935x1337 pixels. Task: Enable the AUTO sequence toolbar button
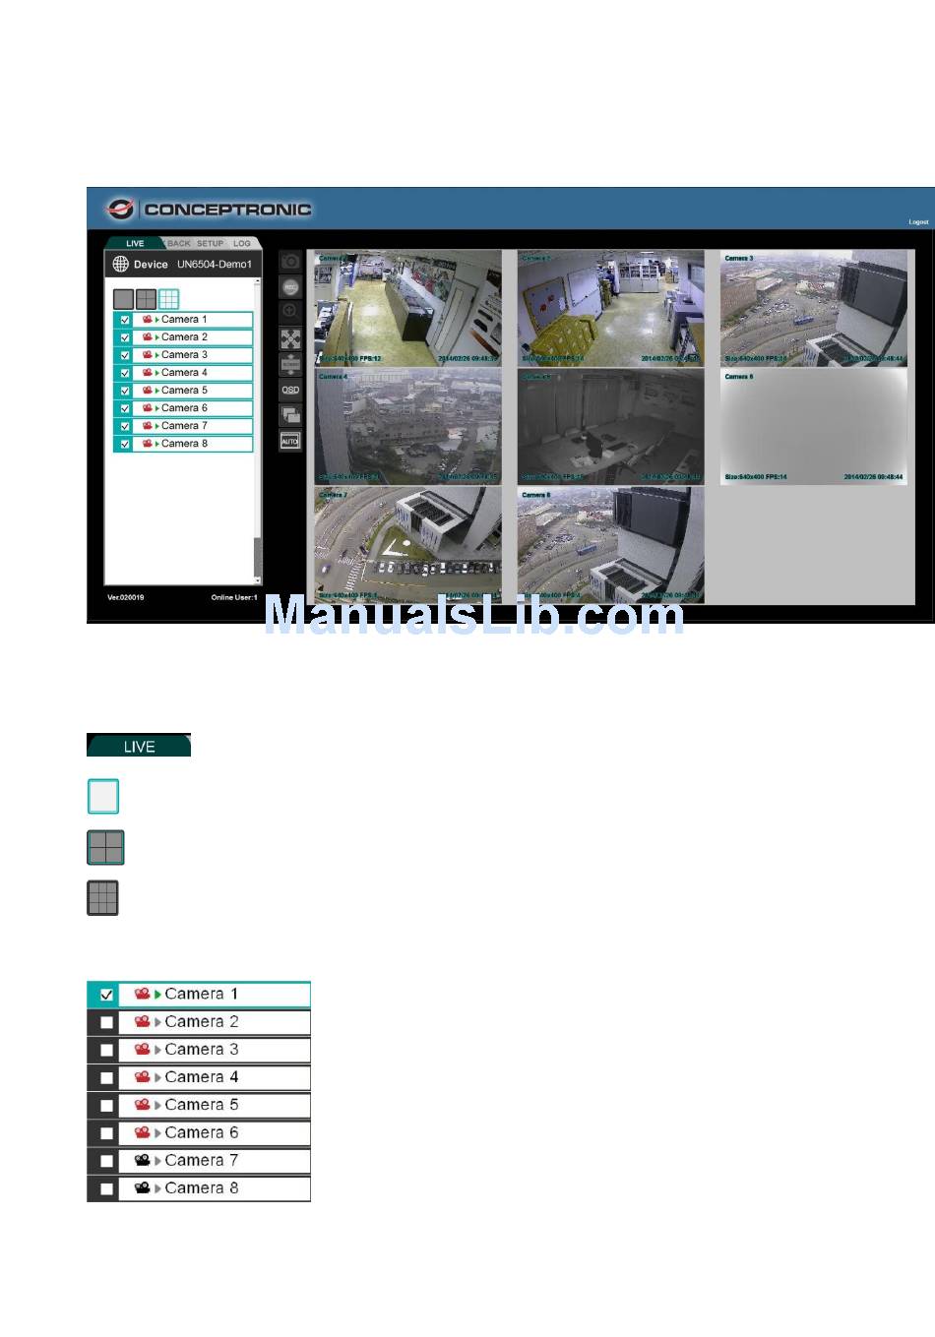(290, 442)
